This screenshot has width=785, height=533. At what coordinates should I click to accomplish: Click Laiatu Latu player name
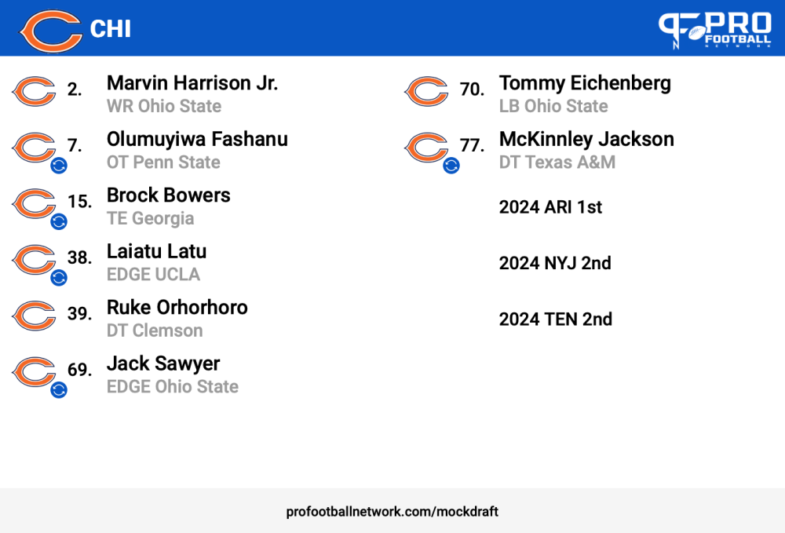(x=157, y=251)
